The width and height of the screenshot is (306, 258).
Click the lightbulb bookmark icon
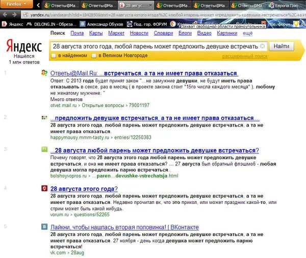[x=296, y=24]
